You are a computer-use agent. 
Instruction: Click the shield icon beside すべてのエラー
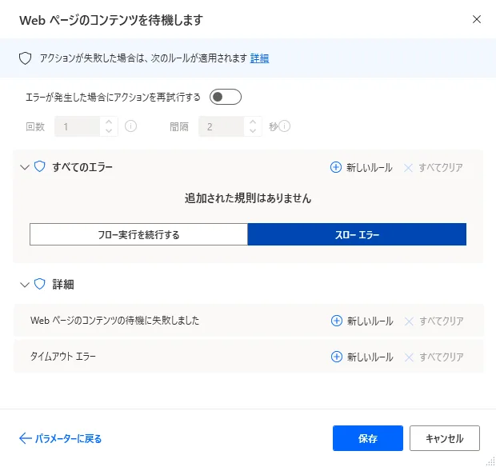[40, 167]
